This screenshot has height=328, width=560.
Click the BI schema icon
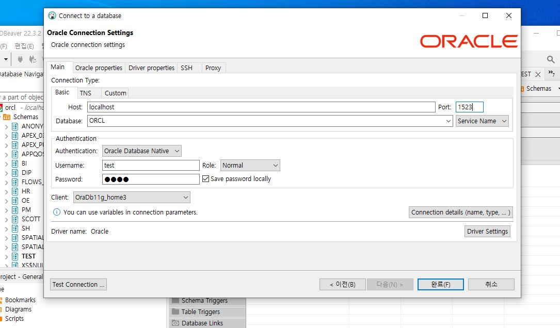(15, 163)
